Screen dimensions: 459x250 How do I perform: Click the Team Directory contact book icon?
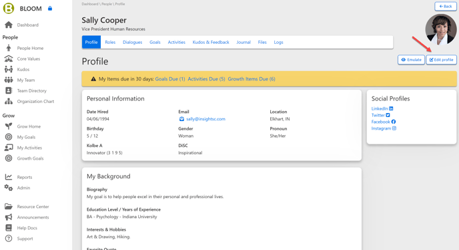(9, 90)
